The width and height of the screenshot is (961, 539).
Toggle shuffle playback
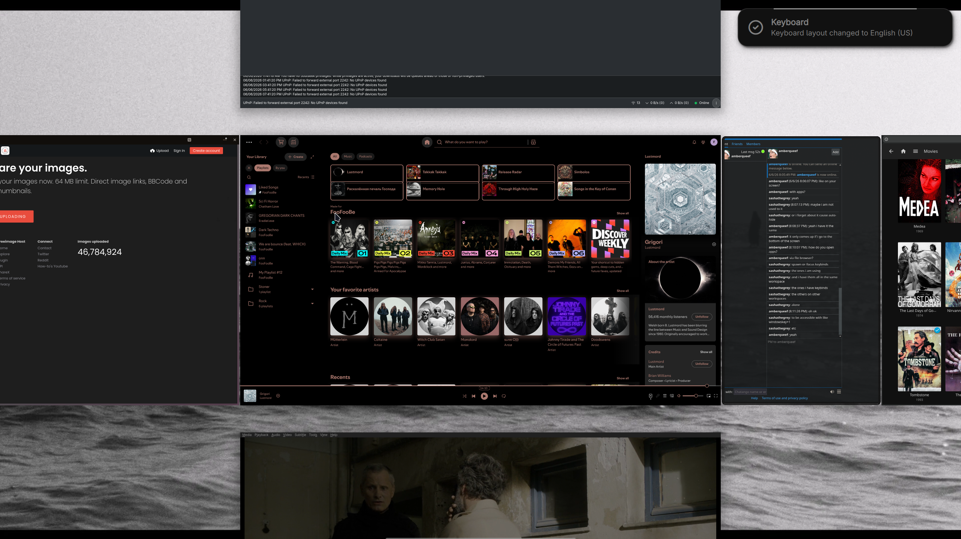pyautogui.click(x=465, y=396)
